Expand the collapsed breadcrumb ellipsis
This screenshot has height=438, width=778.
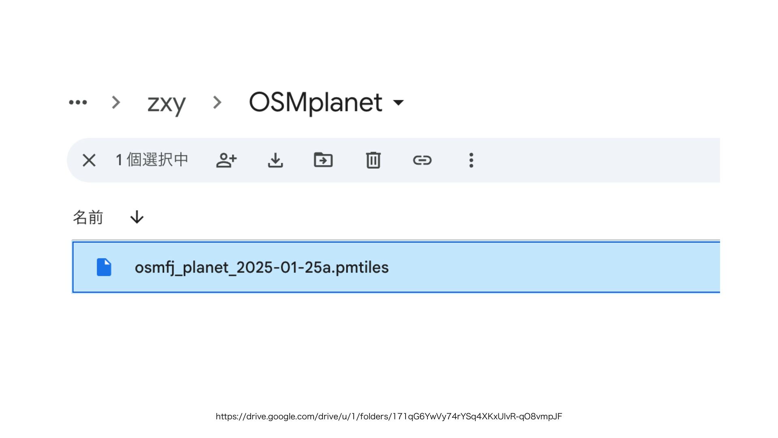coord(78,102)
